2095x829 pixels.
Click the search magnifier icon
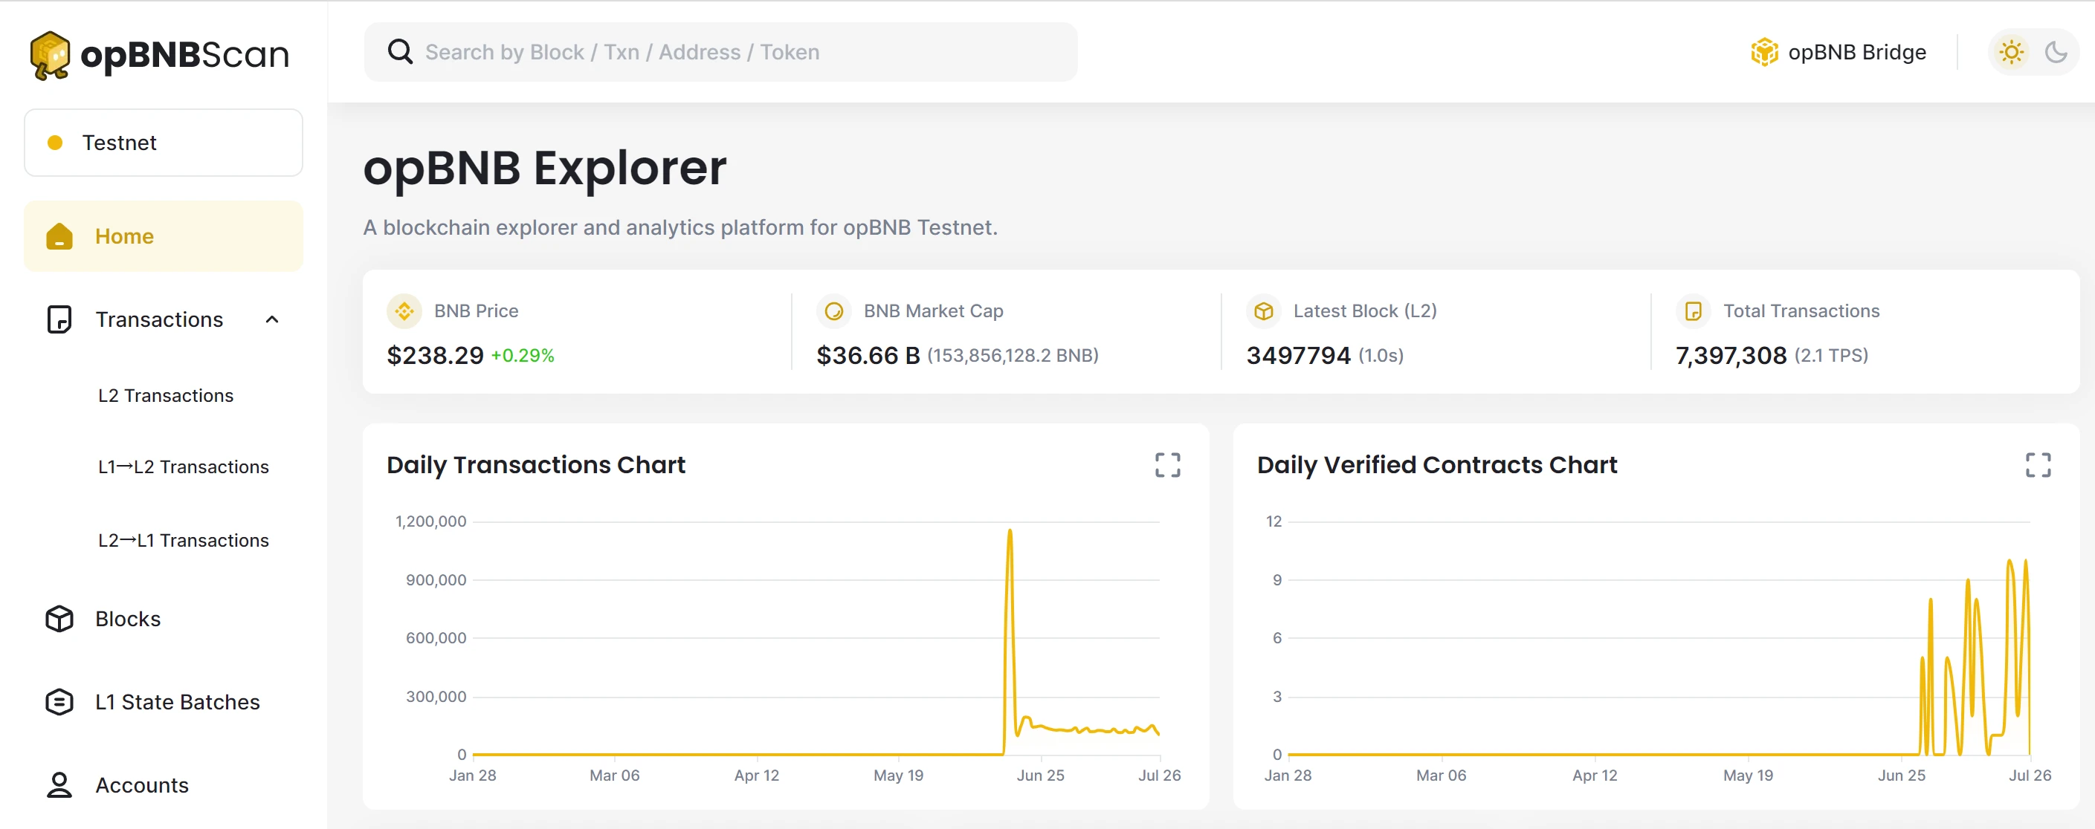tap(399, 52)
